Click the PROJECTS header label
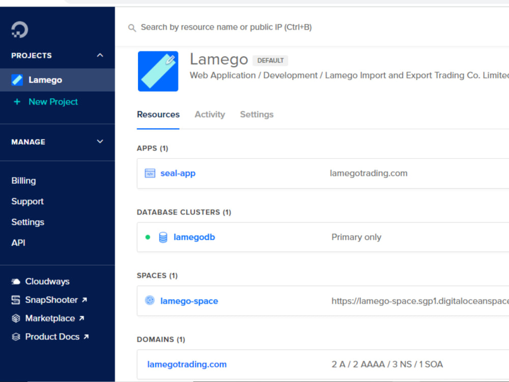The height and width of the screenshot is (382, 509). pyautogui.click(x=32, y=56)
